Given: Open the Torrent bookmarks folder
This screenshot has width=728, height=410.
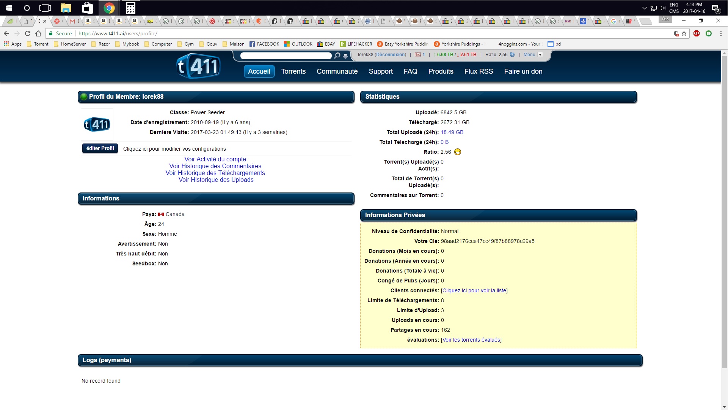Looking at the screenshot, I should coord(38,44).
